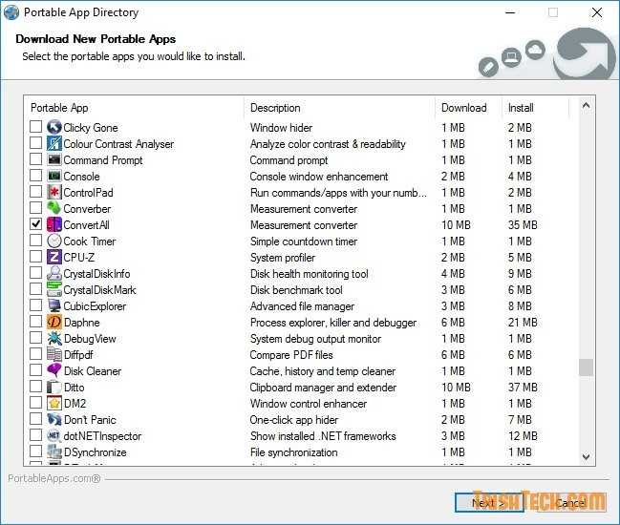Click the Cook Timer clock icon
The image size is (620, 525).
tap(54, 241)
